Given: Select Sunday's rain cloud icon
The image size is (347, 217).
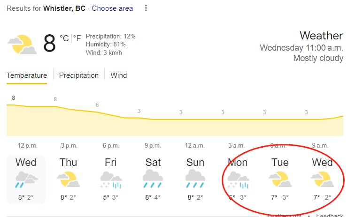Looking at the screenshot, I should [195, 179].
